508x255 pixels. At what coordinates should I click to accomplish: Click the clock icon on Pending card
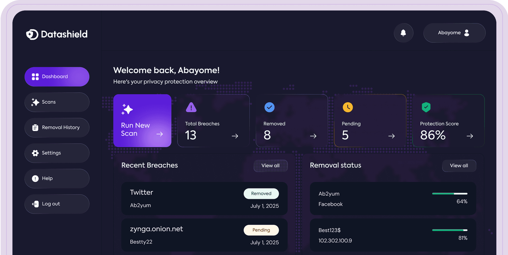(x=348, y=107)
